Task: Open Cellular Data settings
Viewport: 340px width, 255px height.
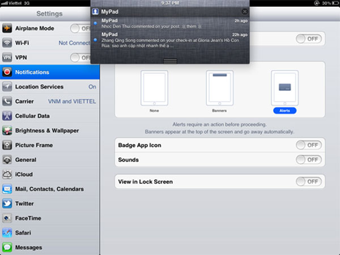Action: 50,116
